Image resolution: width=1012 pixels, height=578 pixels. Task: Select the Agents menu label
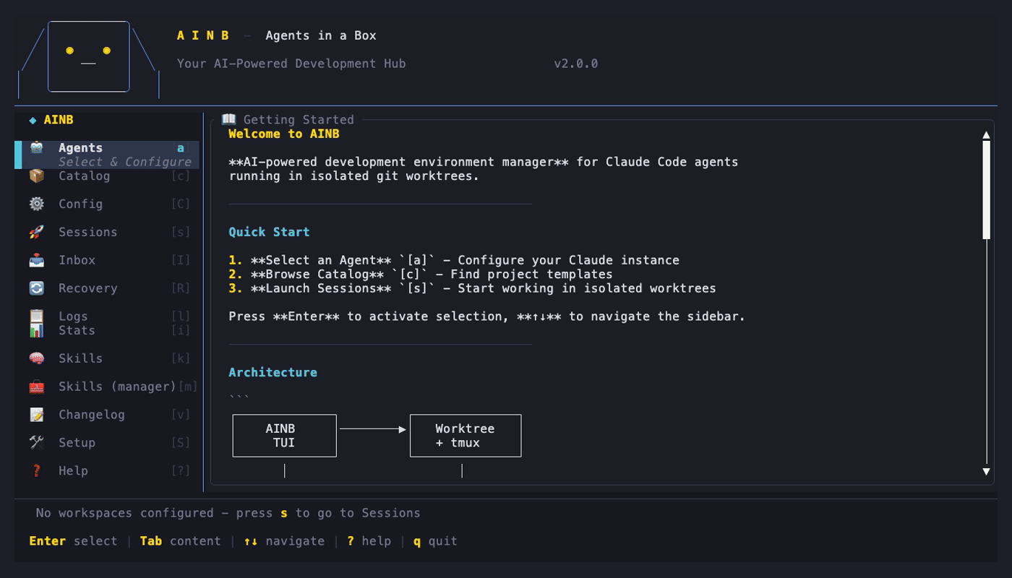pyautogui.click(x=81, y=147)
